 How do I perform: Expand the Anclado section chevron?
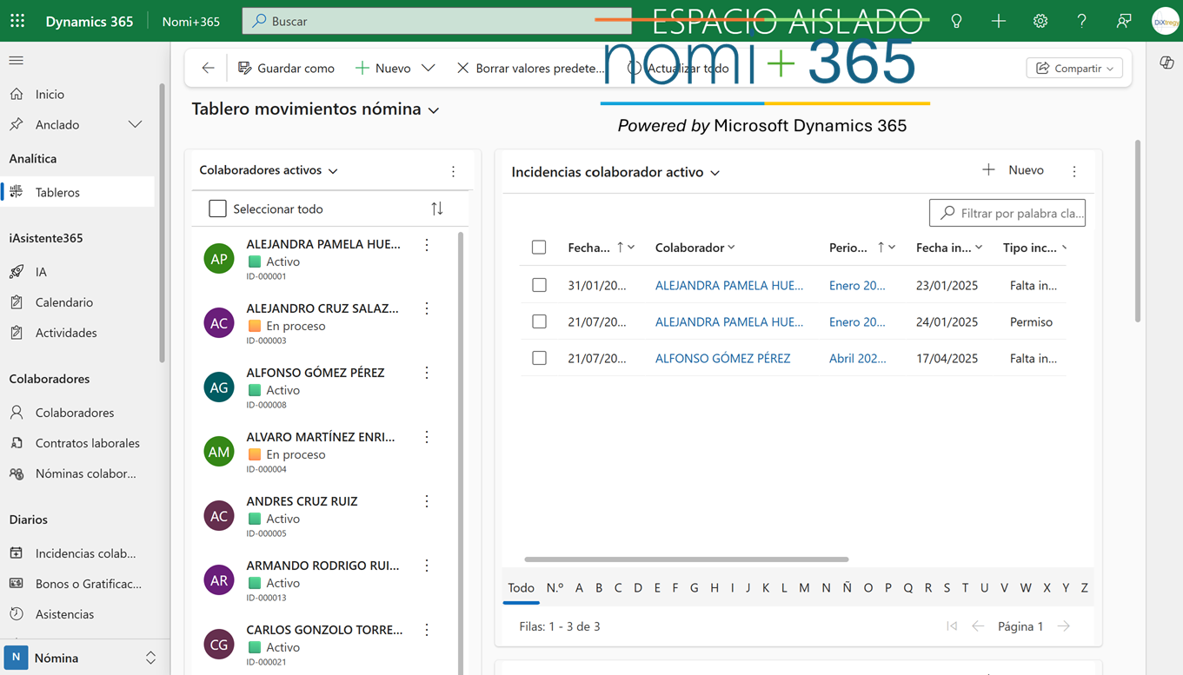tap(135, 124)
